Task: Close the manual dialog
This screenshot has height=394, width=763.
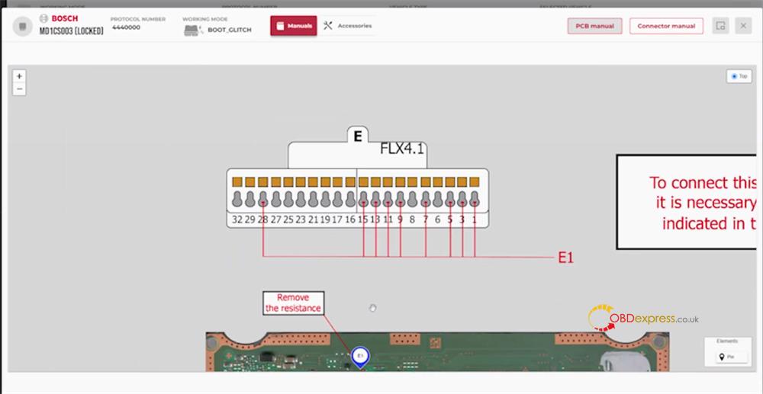Action: coord(743,26)
